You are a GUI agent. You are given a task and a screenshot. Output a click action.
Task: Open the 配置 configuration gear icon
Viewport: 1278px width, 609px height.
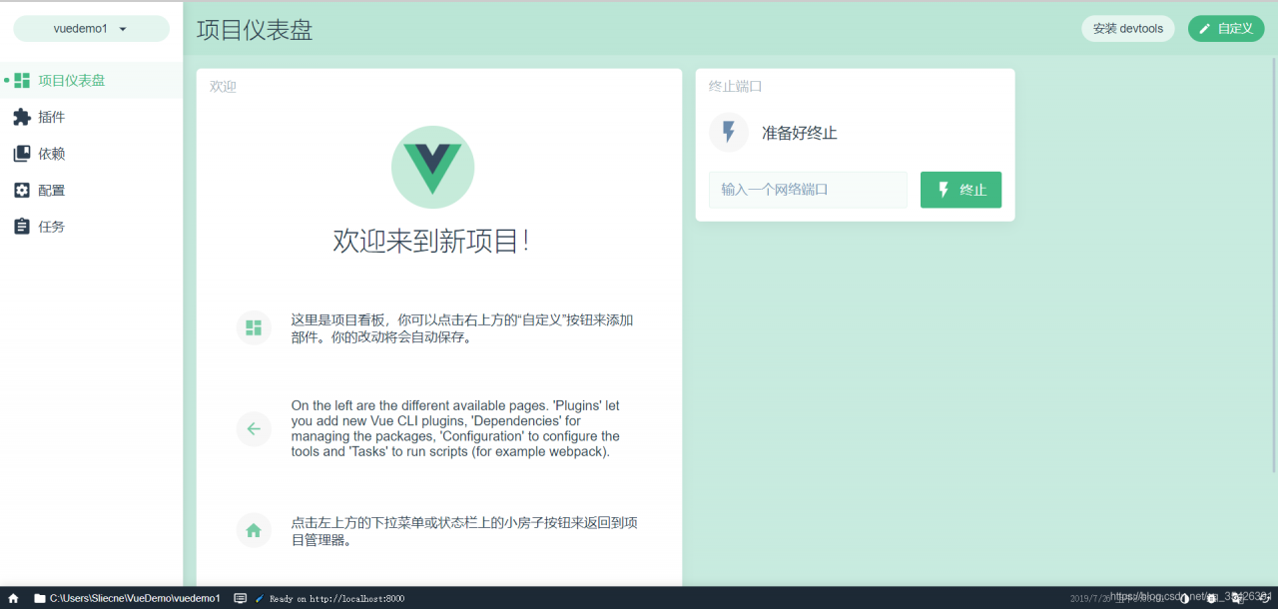(x=22, y=190)
